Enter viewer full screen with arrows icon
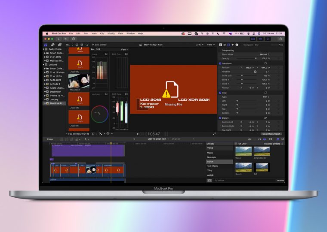 pyautogui.click(x=214, y=134)
